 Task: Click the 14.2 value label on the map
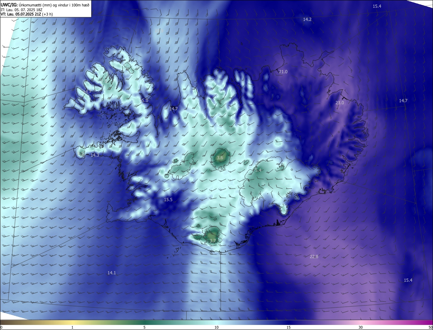307,20
